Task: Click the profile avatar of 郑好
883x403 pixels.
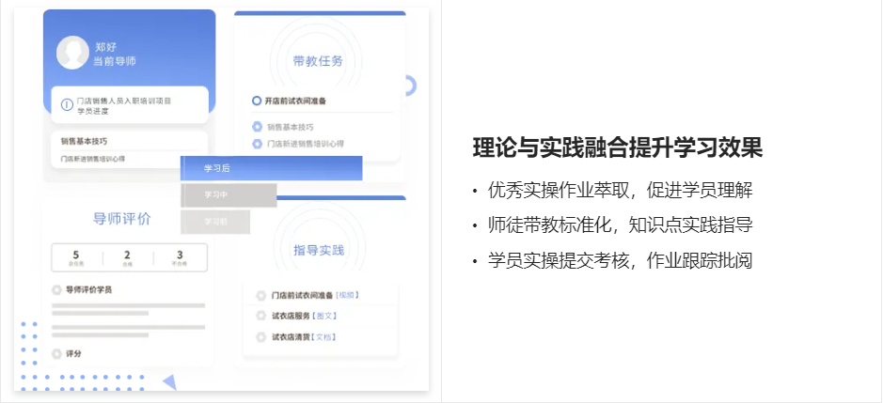Action: pyautogui.click(x=72, y=53)
